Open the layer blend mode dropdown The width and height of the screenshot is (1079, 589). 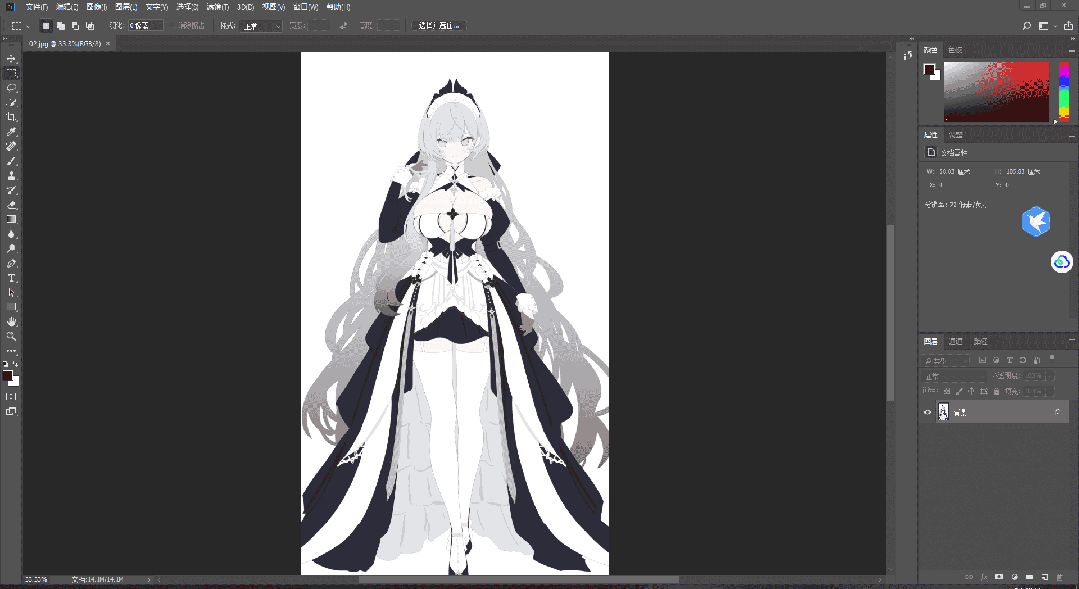tap(954, 376)
